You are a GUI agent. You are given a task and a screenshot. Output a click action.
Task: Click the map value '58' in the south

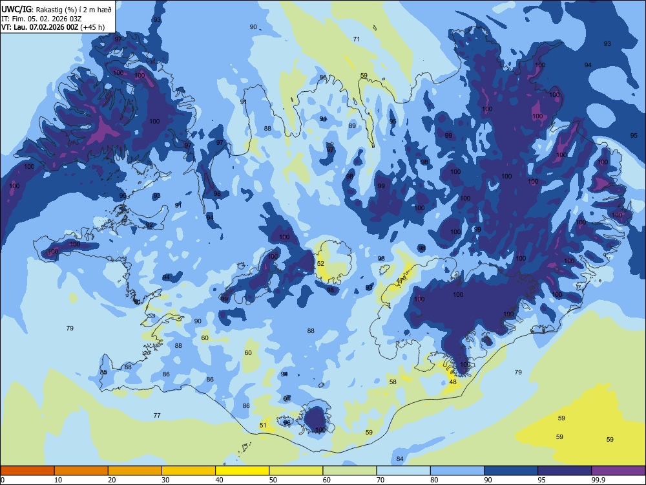[393, 382]
